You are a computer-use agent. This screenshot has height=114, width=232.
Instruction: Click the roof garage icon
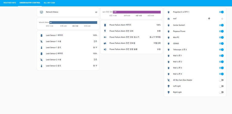[x=169, y=19]
